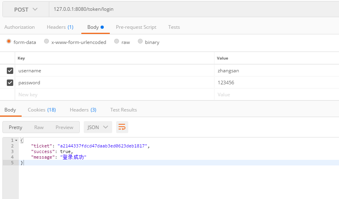
Task: Open the Test Results tab
Action: click(x=123, y=110)
